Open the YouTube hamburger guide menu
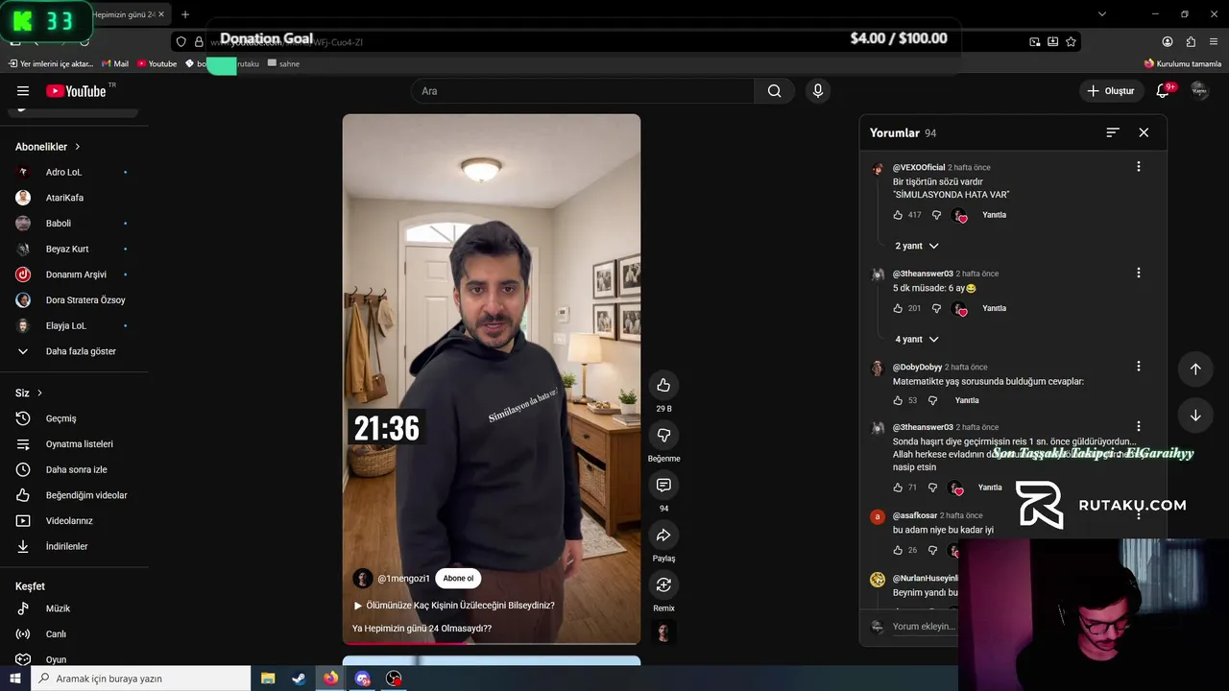This screenshot has width=1229, height=691. click(x=23, y=91)
